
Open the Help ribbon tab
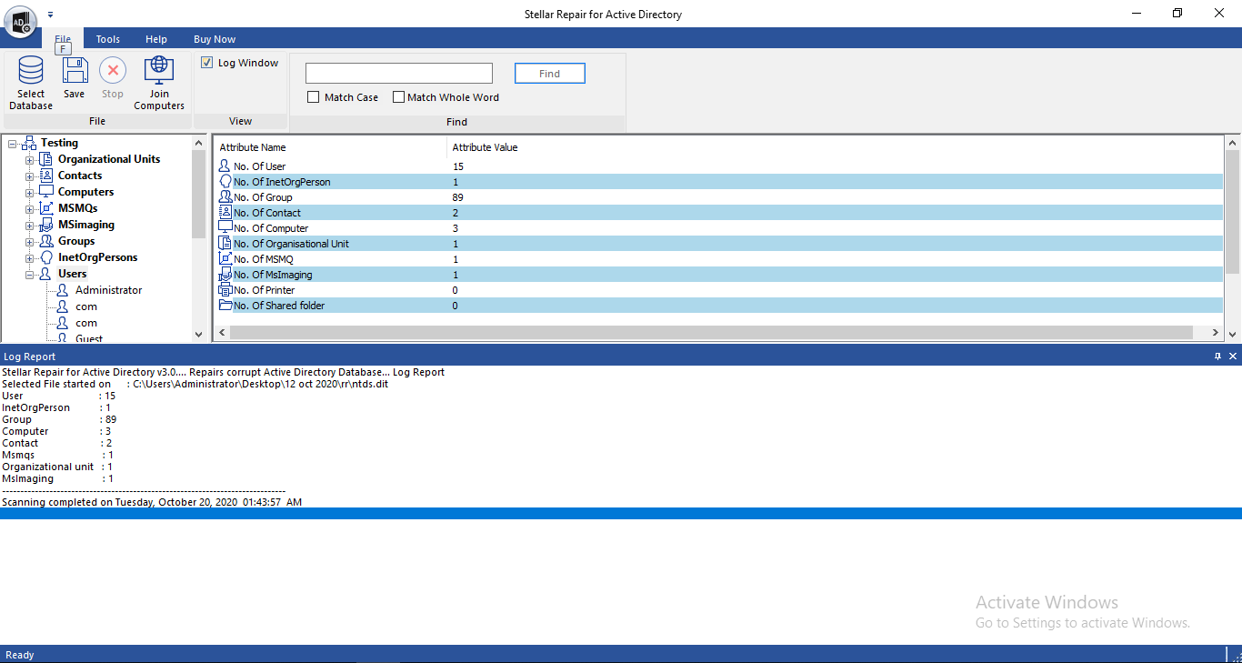pos(156,39)
